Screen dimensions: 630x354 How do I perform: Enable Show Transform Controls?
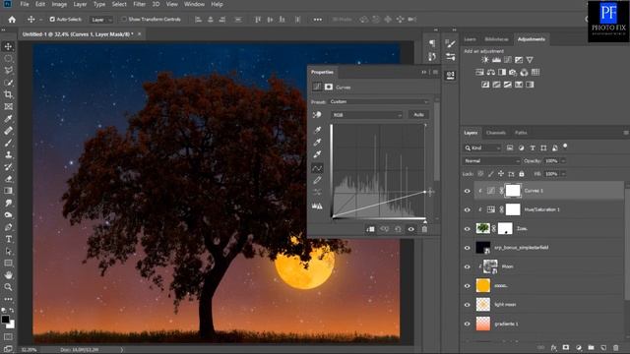(x=124, y=20)
